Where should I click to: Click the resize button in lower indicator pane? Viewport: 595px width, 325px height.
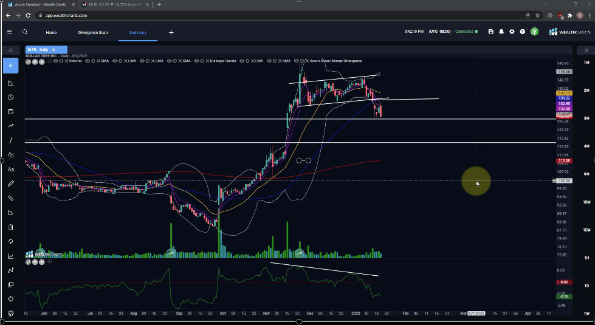pyautogui.click(x=28, y=262)
